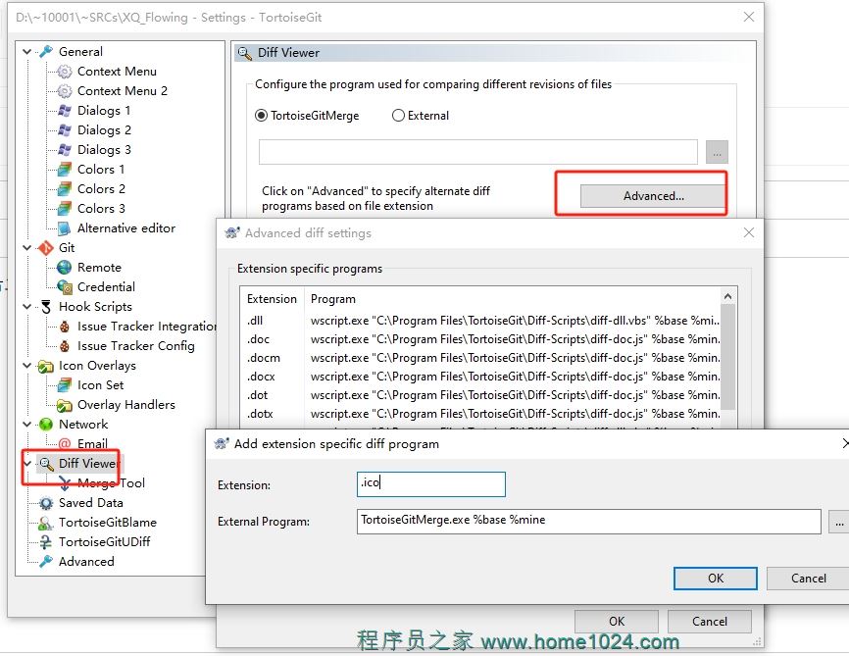Image resolution: width=849 pixels, height=656 pixels.
Task: Click the Icon Set icon
Action: (x=65, y=385)
